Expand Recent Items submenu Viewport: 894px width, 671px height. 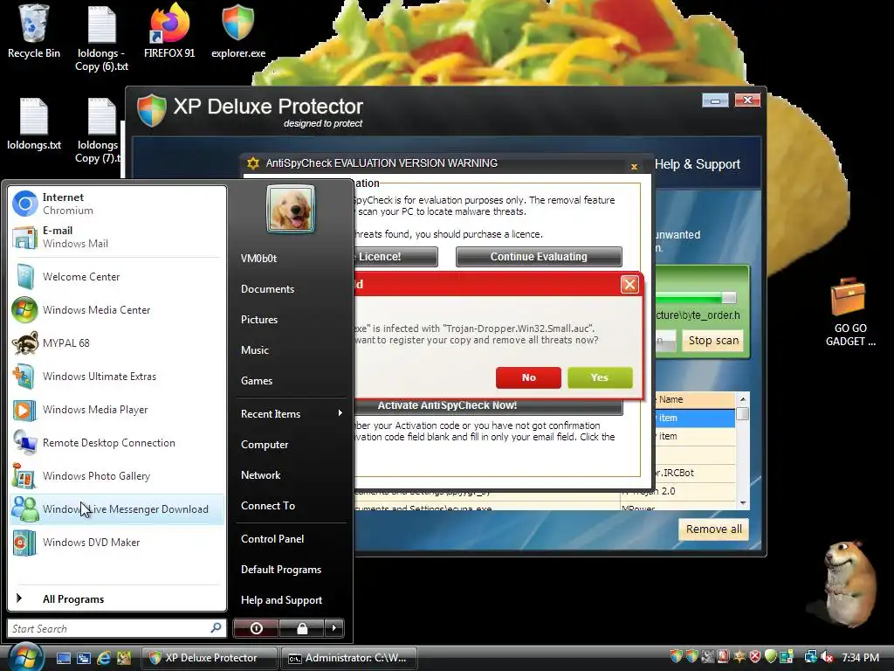click(292, 413)
